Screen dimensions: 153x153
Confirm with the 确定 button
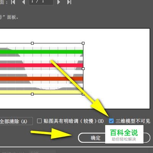(96, 138)
